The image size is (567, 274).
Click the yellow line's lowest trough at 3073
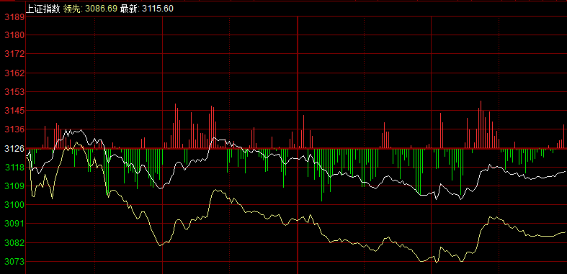tap(437, 262)
